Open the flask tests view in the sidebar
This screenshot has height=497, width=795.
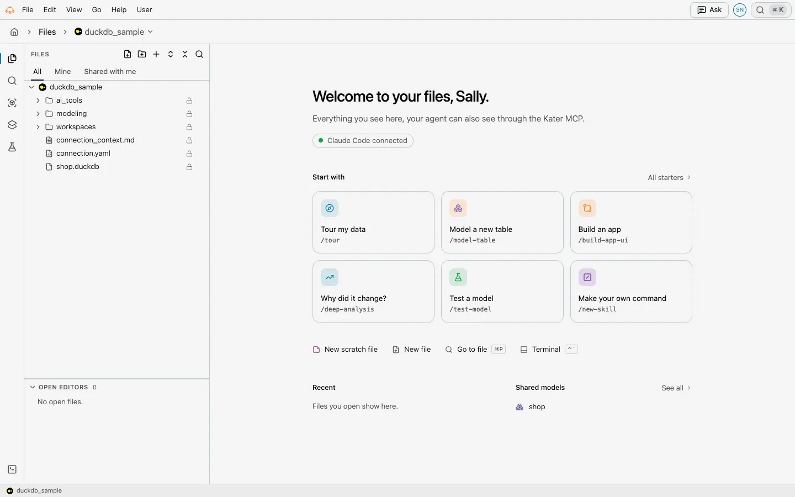(12, 147)
